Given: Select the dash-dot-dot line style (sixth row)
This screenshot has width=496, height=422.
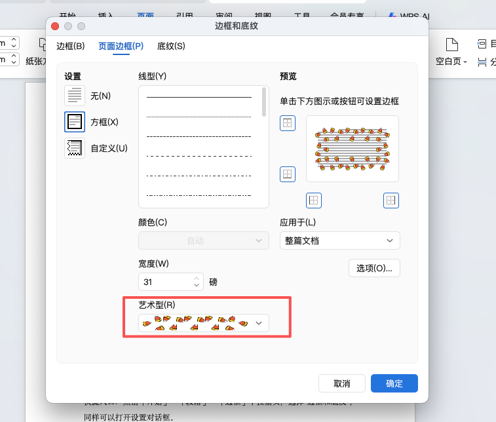Looking at the screenshot, I should (x=199, y=195).
